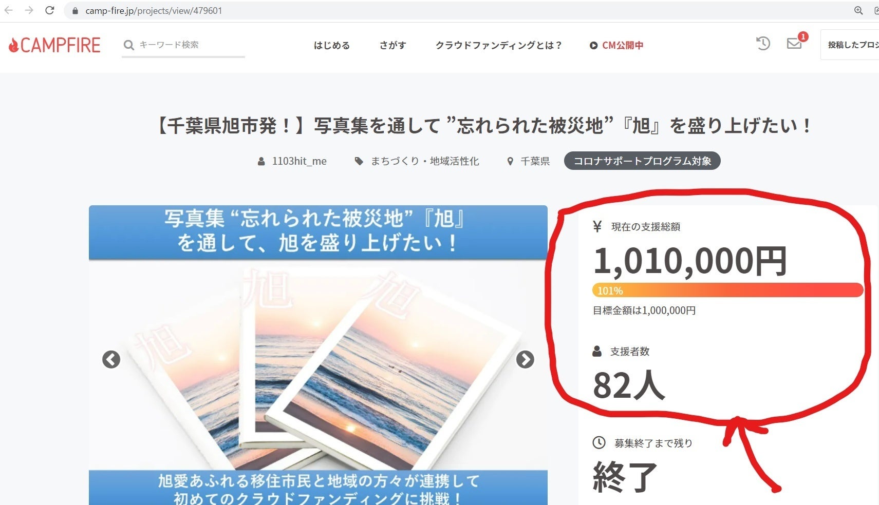This screenshot has width=879, height=505.
Task: Click the browser back arrow
Action: [9, 10]
